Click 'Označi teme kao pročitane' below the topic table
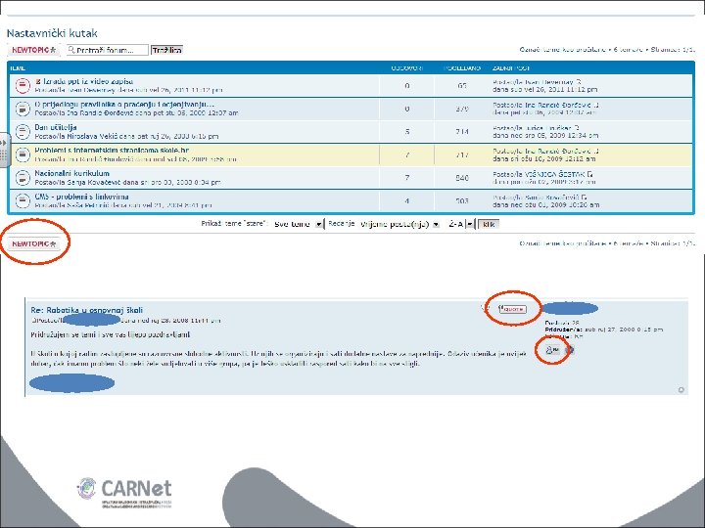705x528 pixels. coord(562,243)
